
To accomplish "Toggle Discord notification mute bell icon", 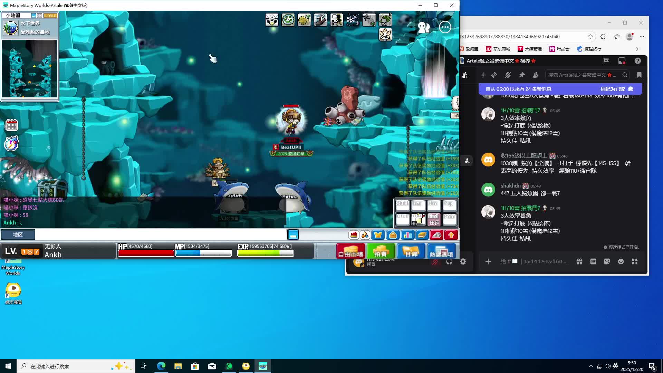I will pyautogui.click(x=508, y=75).
